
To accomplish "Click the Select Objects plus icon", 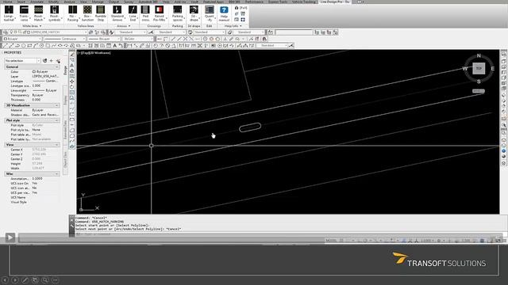I will coord(51,60).
